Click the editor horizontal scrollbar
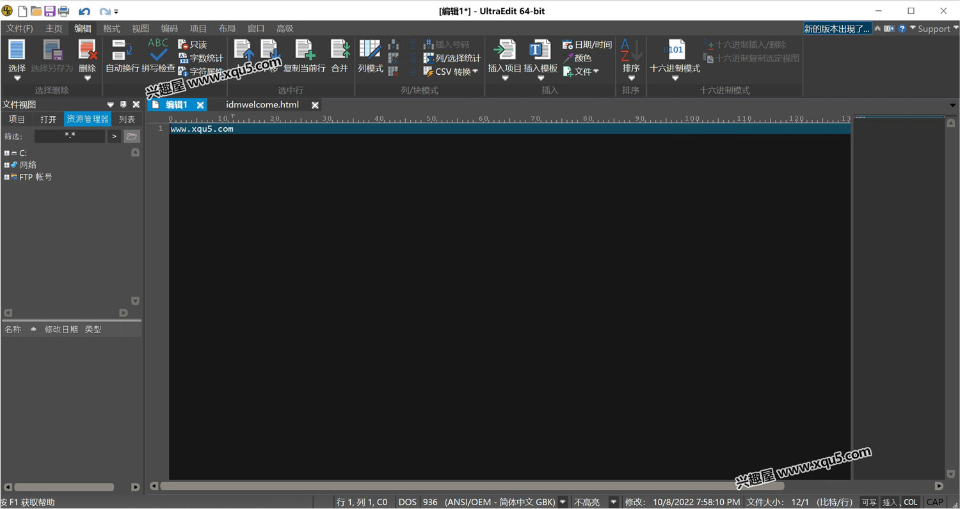This screenshot has height=509, width=960. pos(473,486)
